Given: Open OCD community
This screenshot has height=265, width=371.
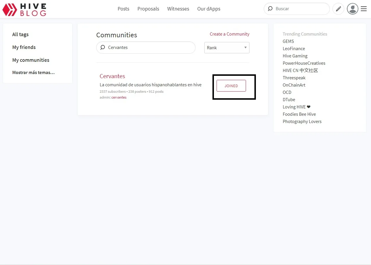Looking at the screenshot, I should [x=287, y=92].
